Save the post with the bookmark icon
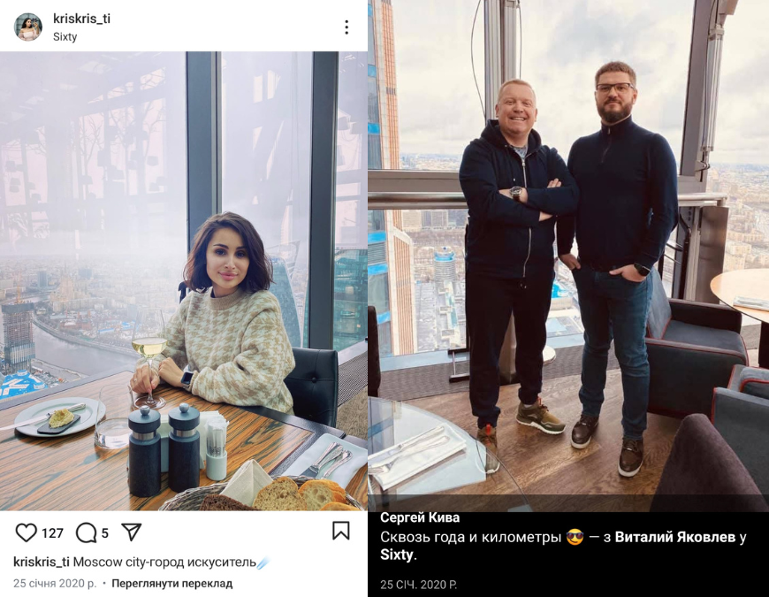This screenshot has height=597, width=769. click(341, 531)
